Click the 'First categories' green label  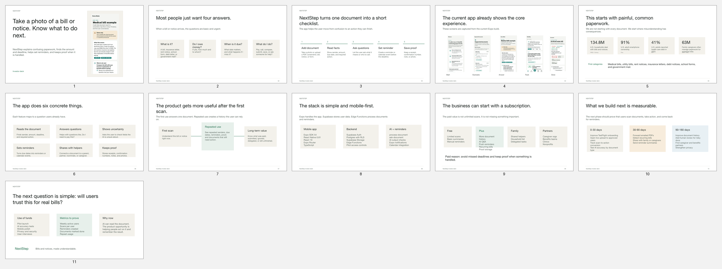coord(595,64)
